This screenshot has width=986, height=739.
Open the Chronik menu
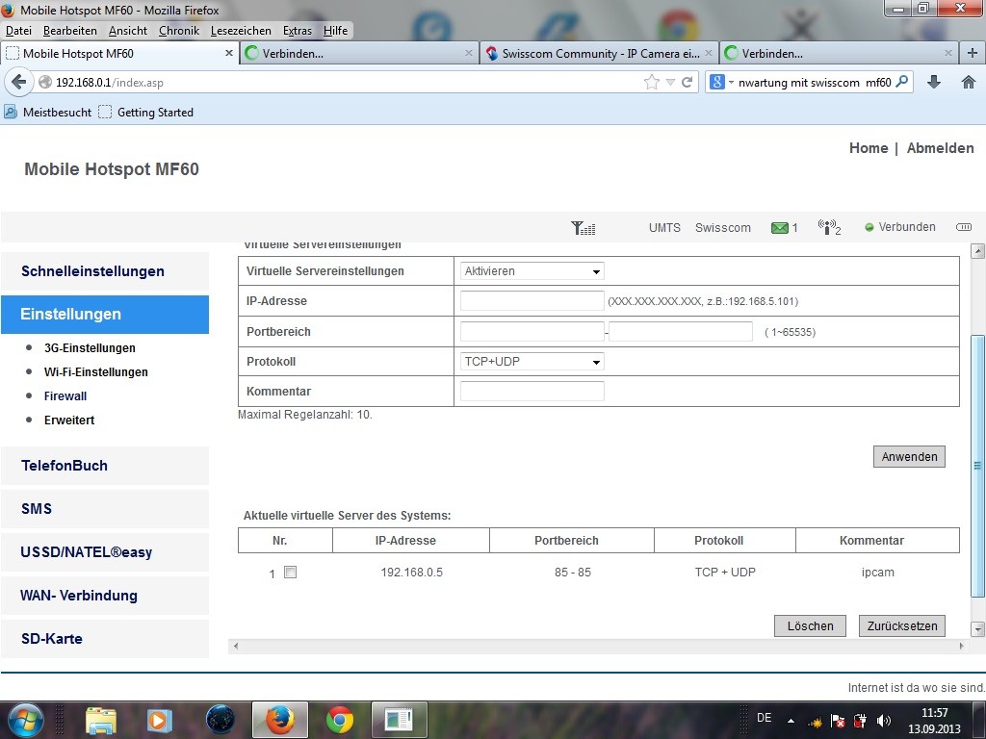(178, 31)
